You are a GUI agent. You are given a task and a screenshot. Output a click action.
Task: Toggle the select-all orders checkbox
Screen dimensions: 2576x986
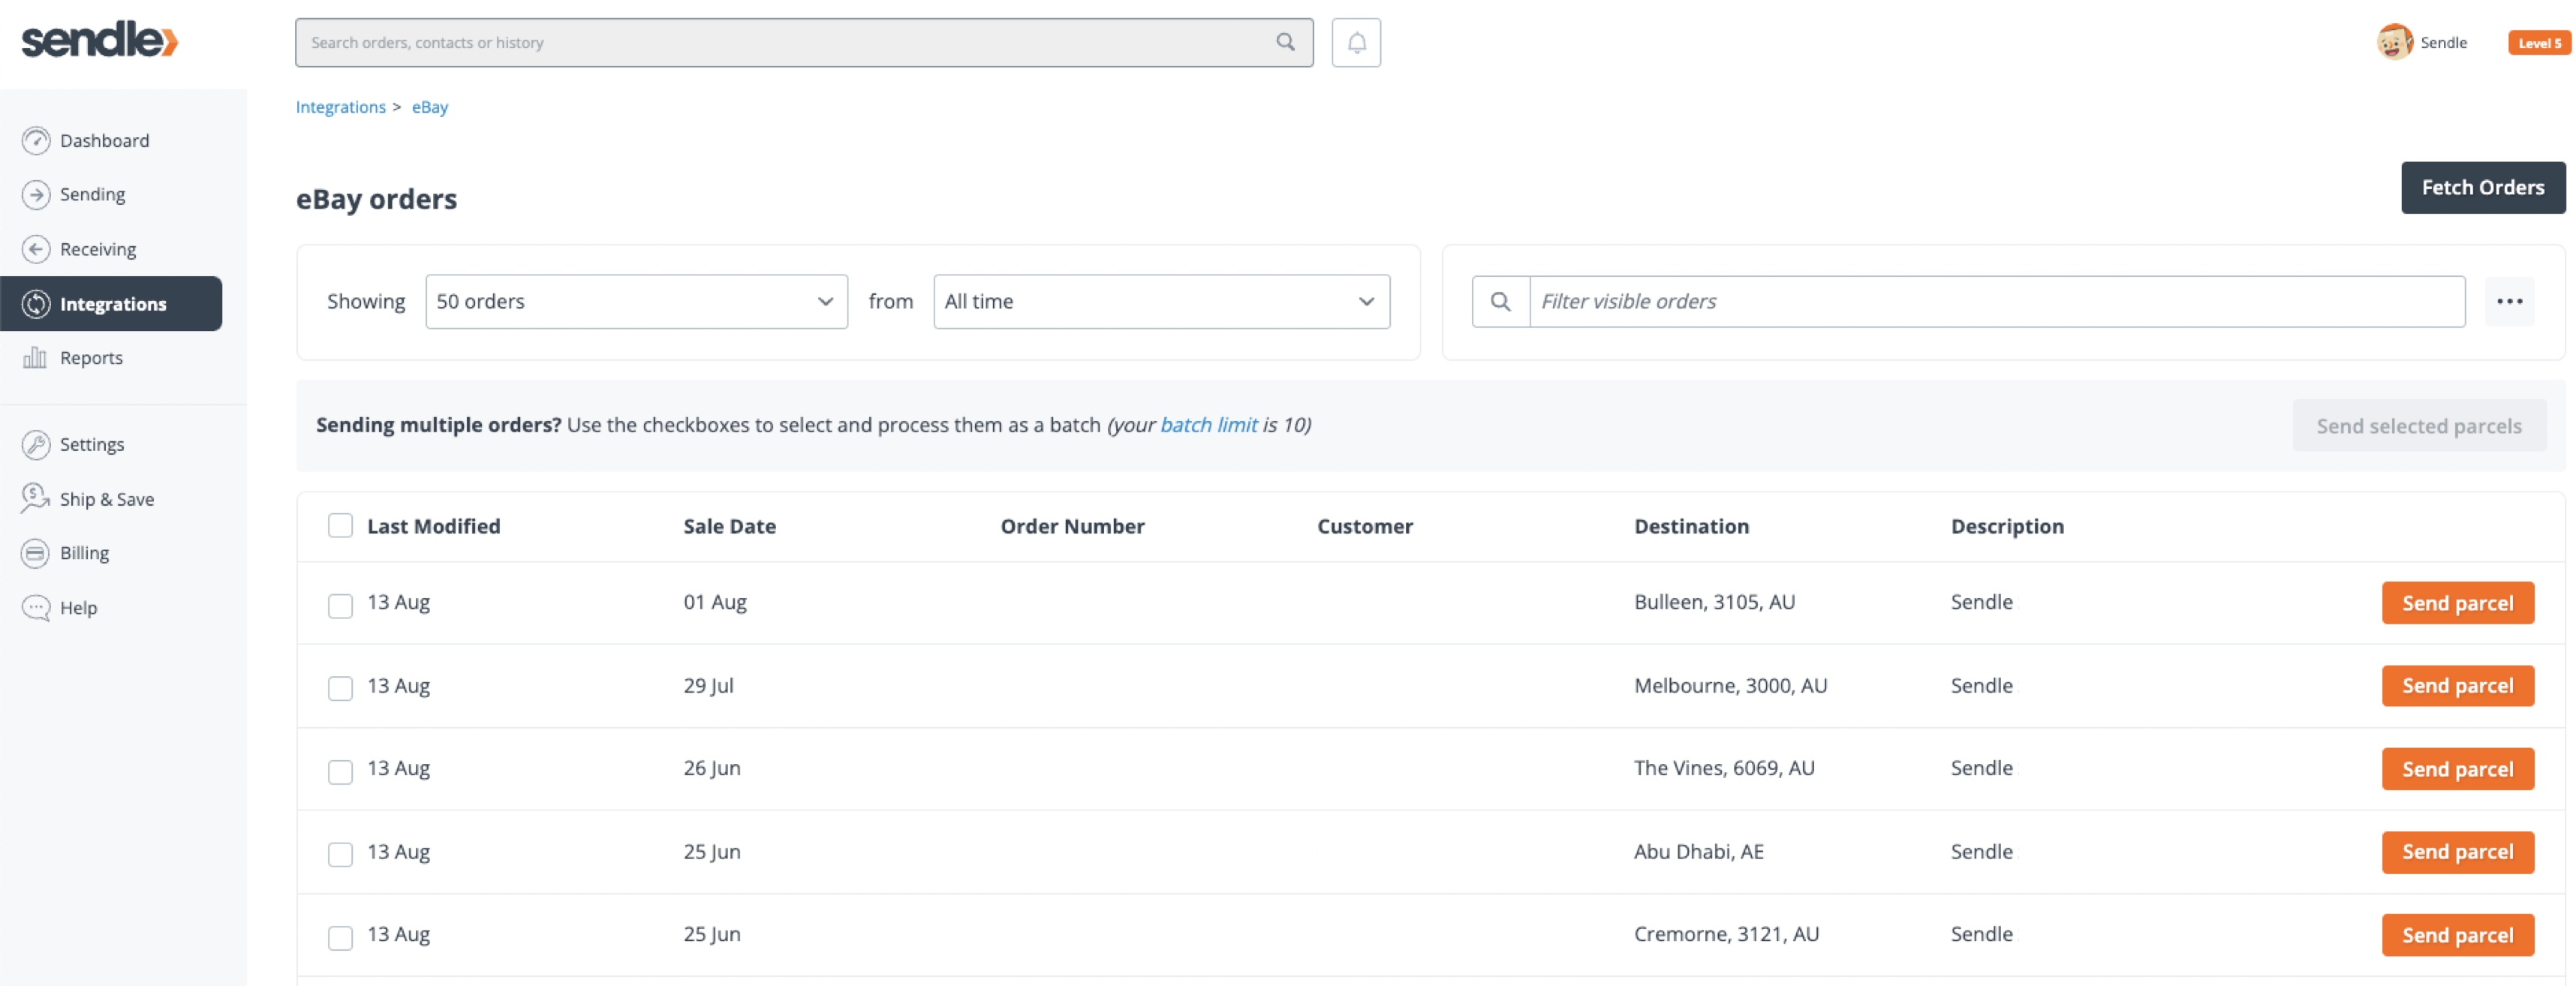pyautogui.click(x=340, y=526)
